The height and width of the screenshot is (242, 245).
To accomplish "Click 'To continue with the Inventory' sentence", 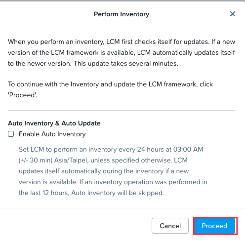I will [x=53, y=84].
